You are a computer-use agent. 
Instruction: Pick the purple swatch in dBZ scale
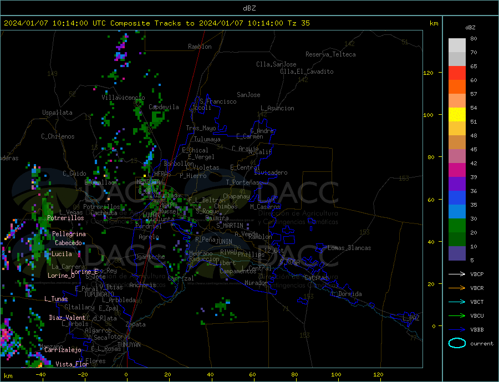click(x=457, y=184)
